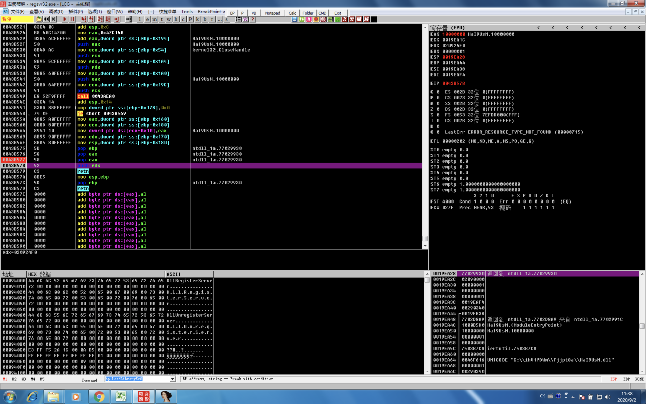This screenshot has height=404, width=646.
Task: Click the Step over icon
Action: pyautogui.click(x=91, y=19)
